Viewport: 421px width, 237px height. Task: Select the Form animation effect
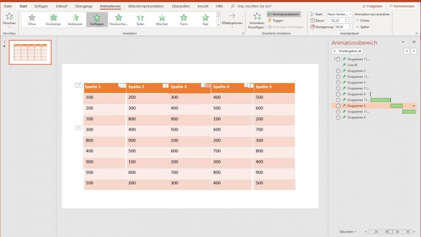point(184,19)
